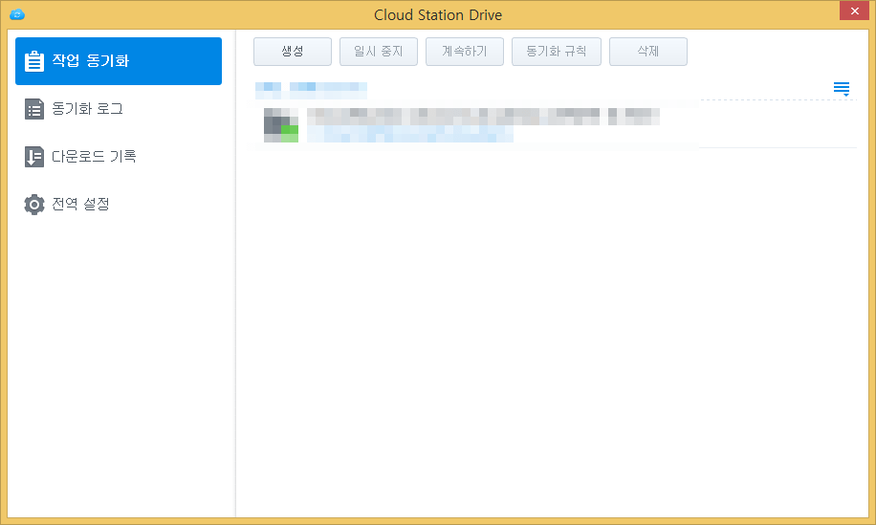
Task: Resume syncing with 계속하기 button
Action: [x=465, y=52]
